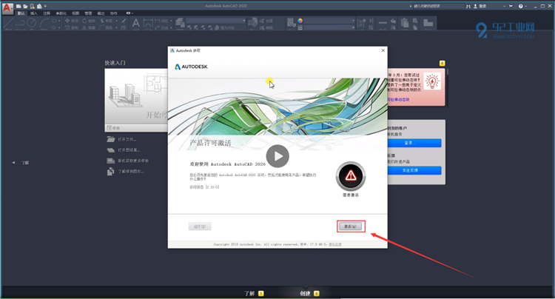Click the 镜像 (Mirror) tool
The width and height of the screenshot is (555, 299).
click(x=89, y=27)
